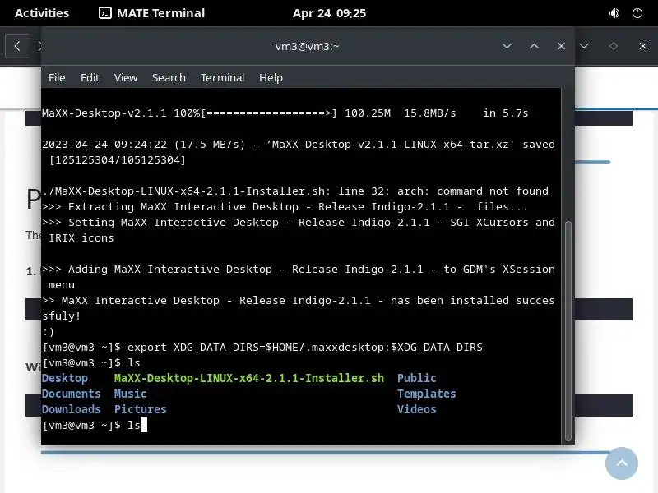This screenshot has width=658, height=493.
Task: Click the volume speaker icon in top bar
Action: (614, 13)
